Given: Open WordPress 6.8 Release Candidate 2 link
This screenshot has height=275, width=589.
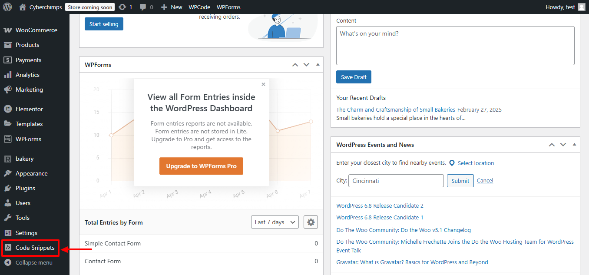Looking at the screenshot, I should [380, 205].
